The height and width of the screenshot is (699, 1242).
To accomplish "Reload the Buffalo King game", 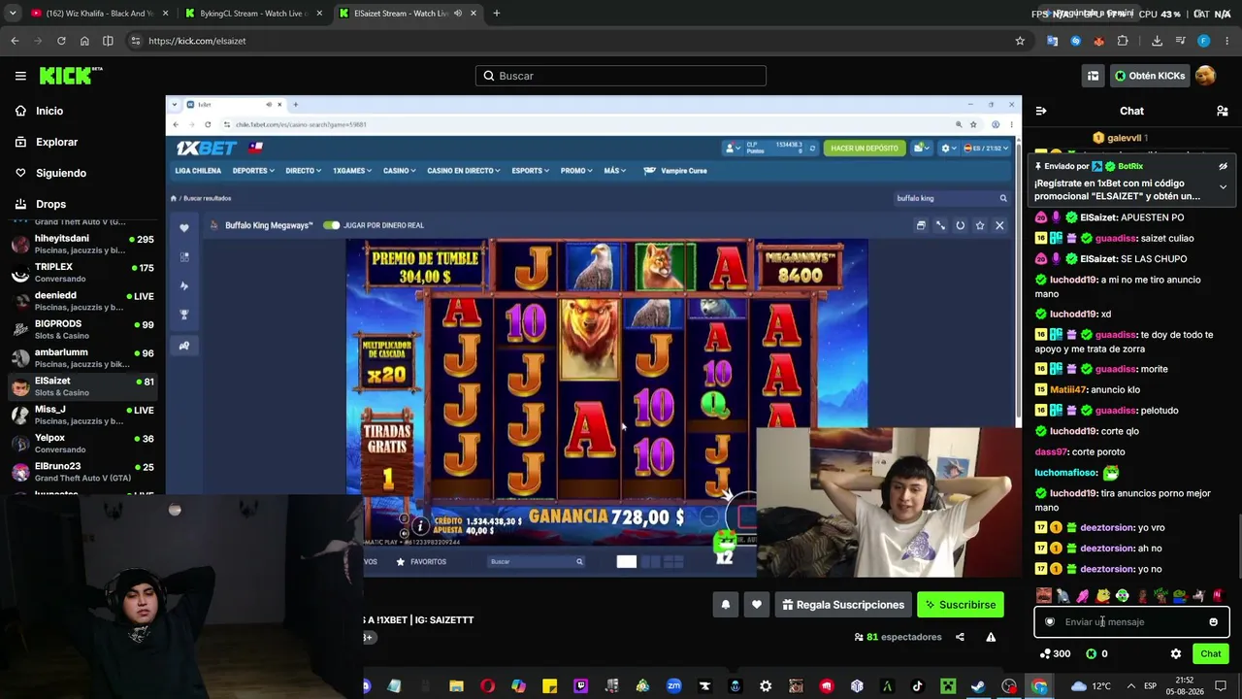I will click(960, 225).
